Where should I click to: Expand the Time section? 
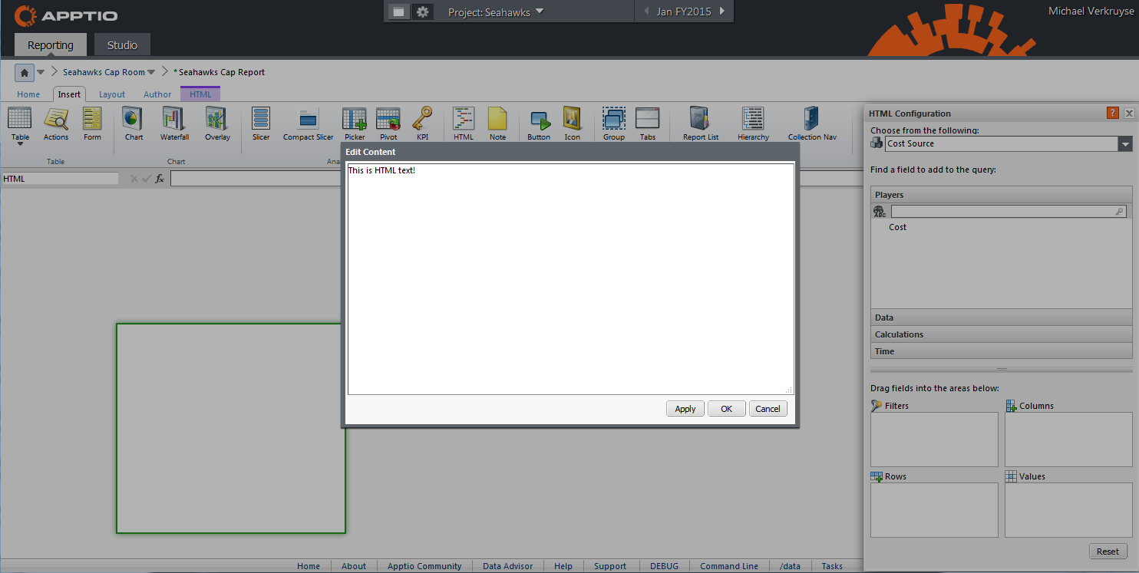coord(1002,351)
